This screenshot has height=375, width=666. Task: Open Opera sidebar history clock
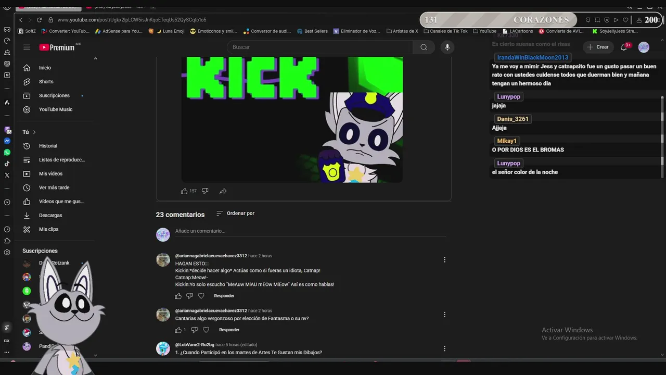(7, 229)
